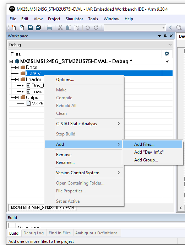Screen dimensions: 185x245
Task: Expand the Dev_Inf file node
Action: tap(22, 85)
